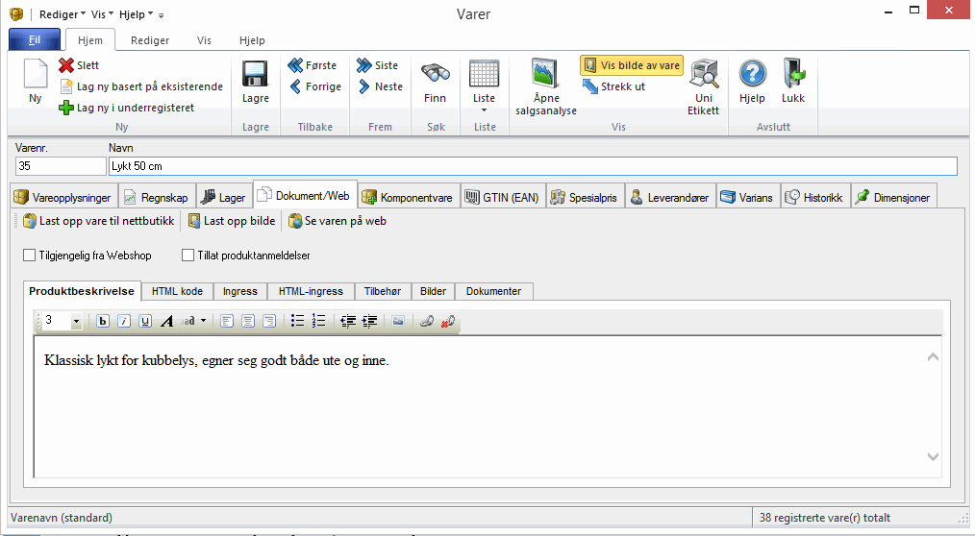Viewport: 975px width, 536px height.
Task: Click the Se varen på web button
Action: (x=337, y=221)
